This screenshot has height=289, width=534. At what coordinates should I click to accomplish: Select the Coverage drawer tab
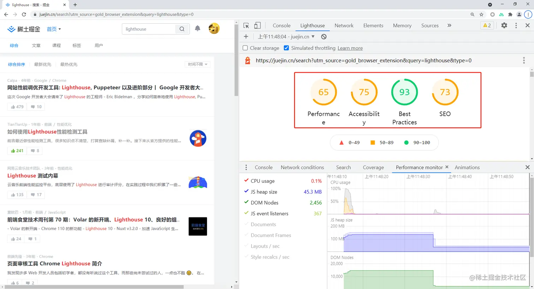click(373, 167)
